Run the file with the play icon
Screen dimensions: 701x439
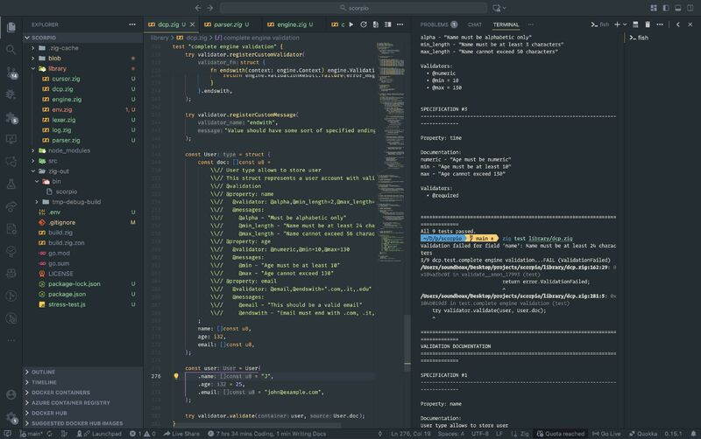click(x=351, y=24)
